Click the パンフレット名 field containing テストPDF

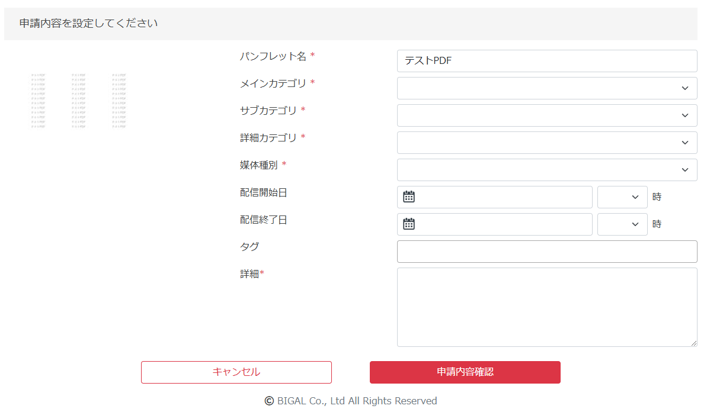546,60
